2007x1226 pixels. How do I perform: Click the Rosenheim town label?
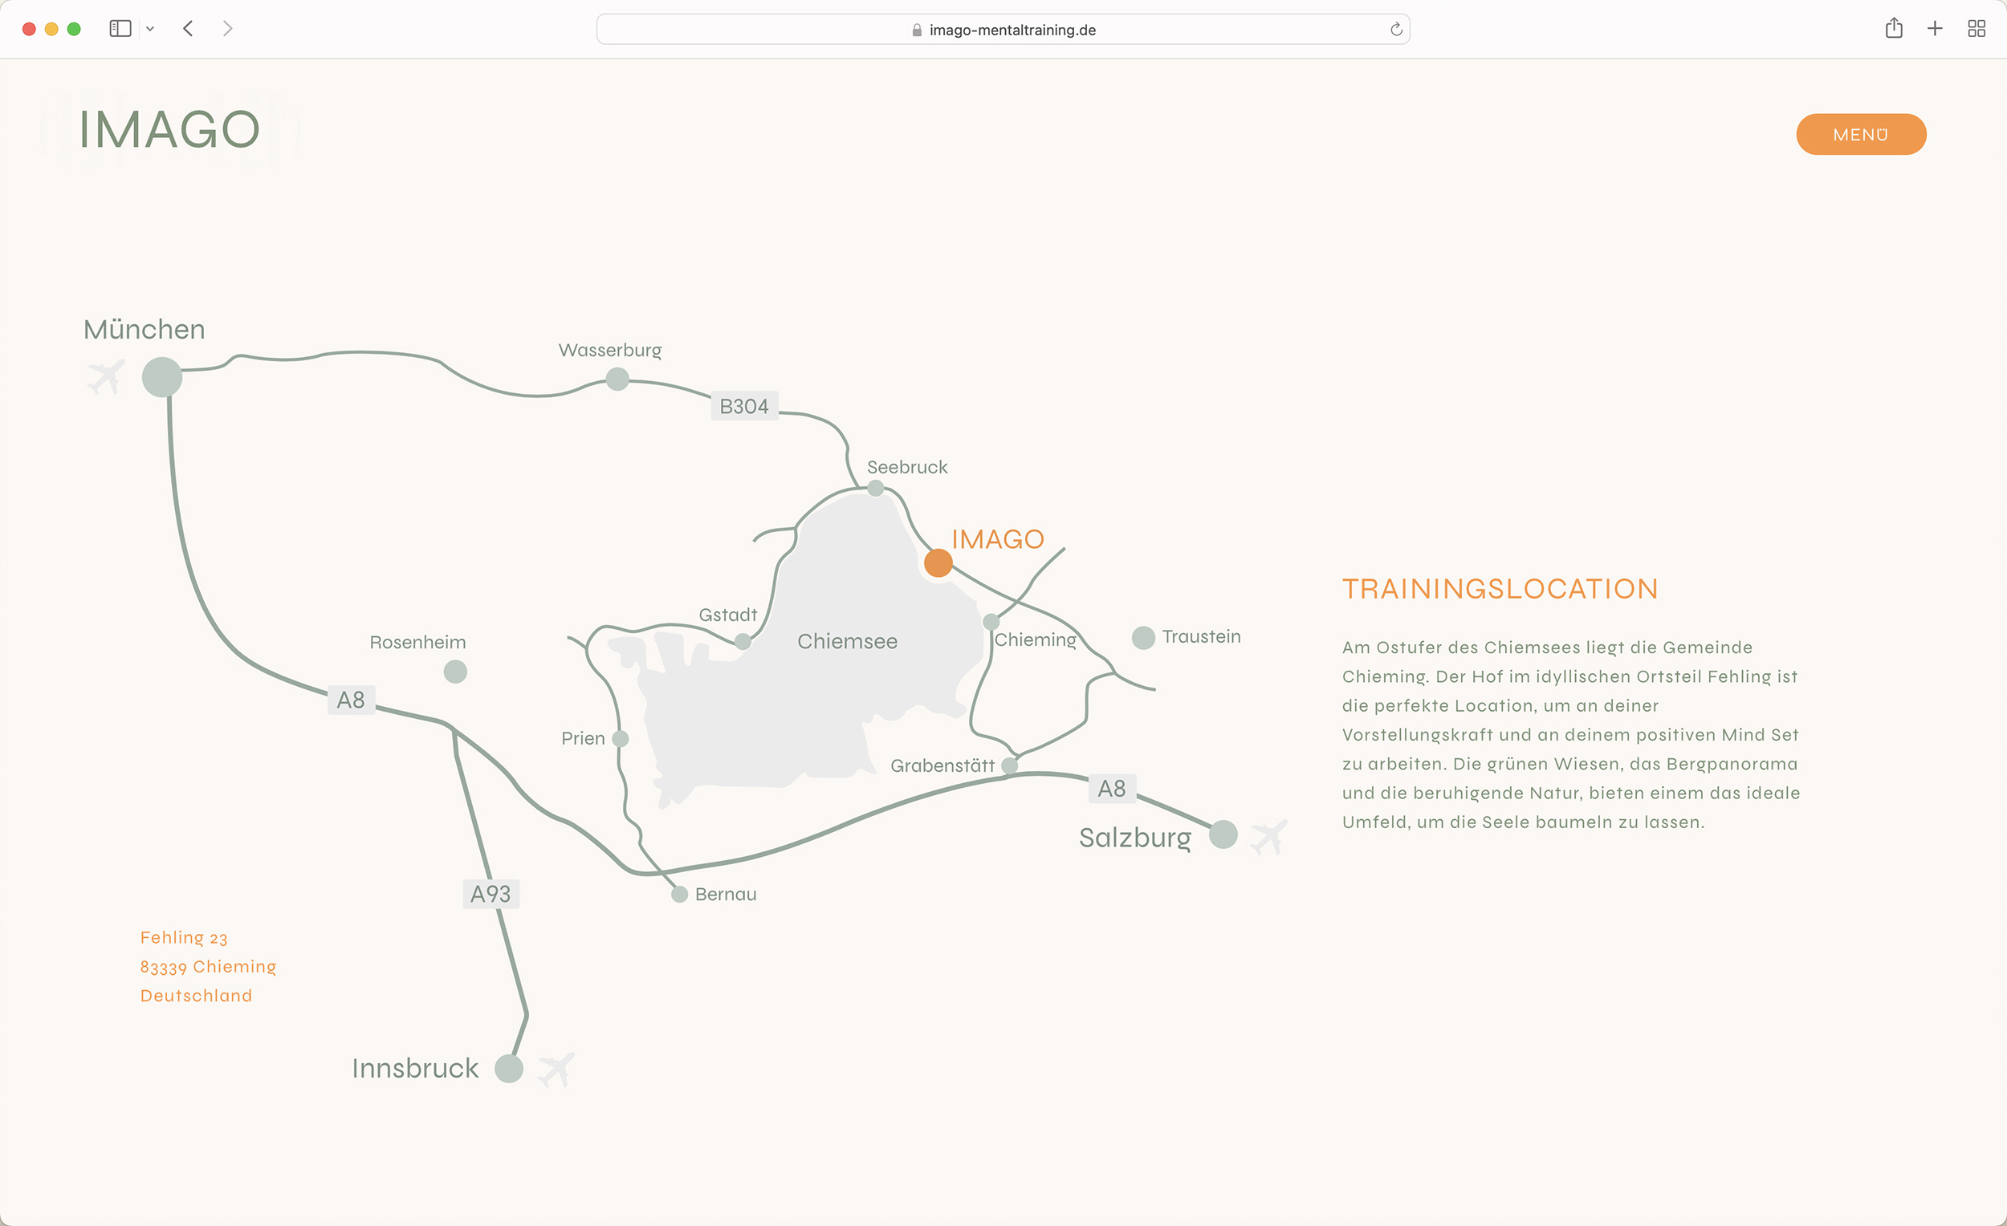point(417,643)
